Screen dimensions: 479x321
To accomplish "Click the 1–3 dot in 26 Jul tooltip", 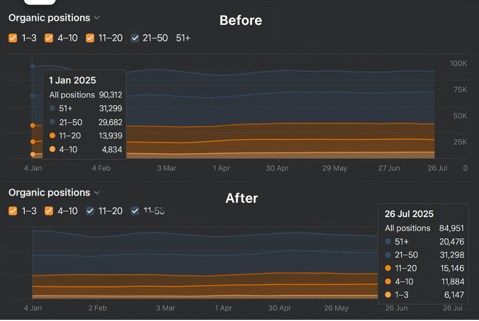I will (x=388, y=295).
